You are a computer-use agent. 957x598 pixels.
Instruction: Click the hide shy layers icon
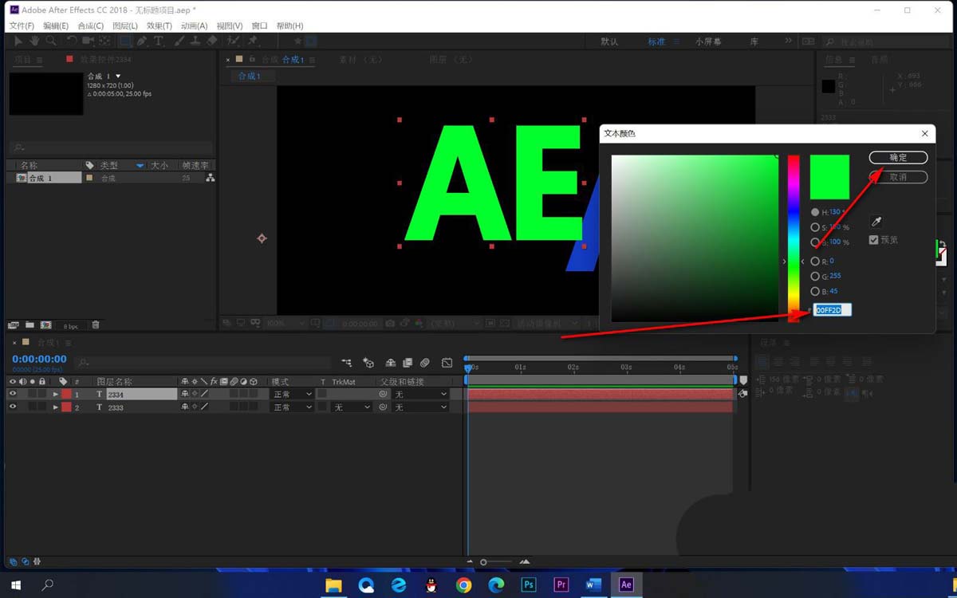point(391,363)
